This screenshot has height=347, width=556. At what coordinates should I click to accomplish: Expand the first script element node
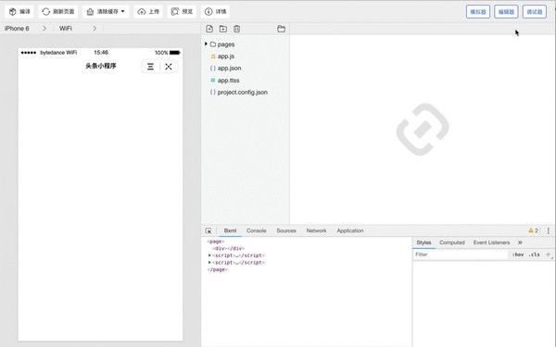click(209, 255)
